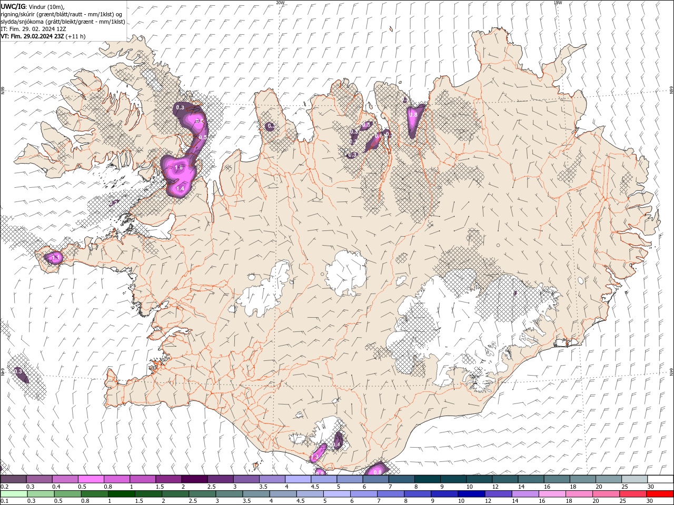Image resolution: width=674 pixels, height=505 pixels.
Task: Click the darkest purple 2 mm legend swatch
Action: coord(194,479)
